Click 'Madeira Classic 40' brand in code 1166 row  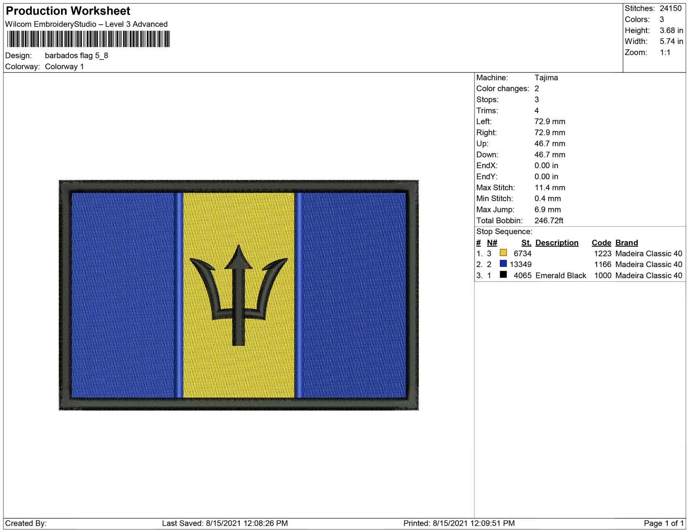[x=649, y=265]
